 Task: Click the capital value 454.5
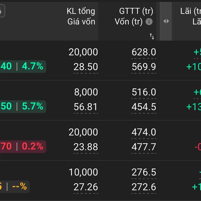pos(144,107)
